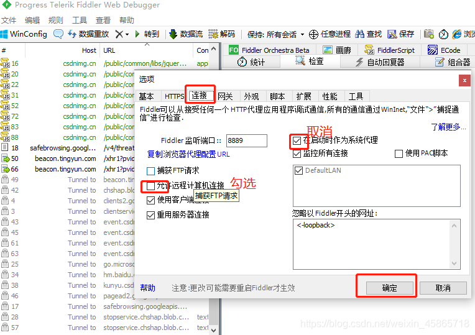Open the Fiddler Orchestra Beta tab
This screenshot has width=475, height=335.
coord(269,50)
